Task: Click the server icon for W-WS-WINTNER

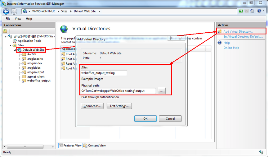Action: pos(10,36)
